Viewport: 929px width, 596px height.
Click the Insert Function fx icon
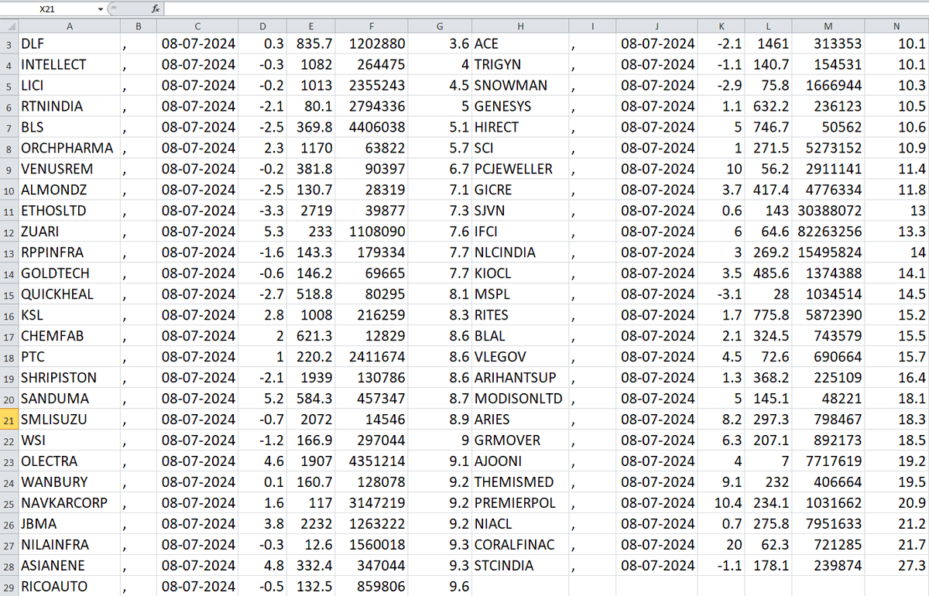(155, 9)
